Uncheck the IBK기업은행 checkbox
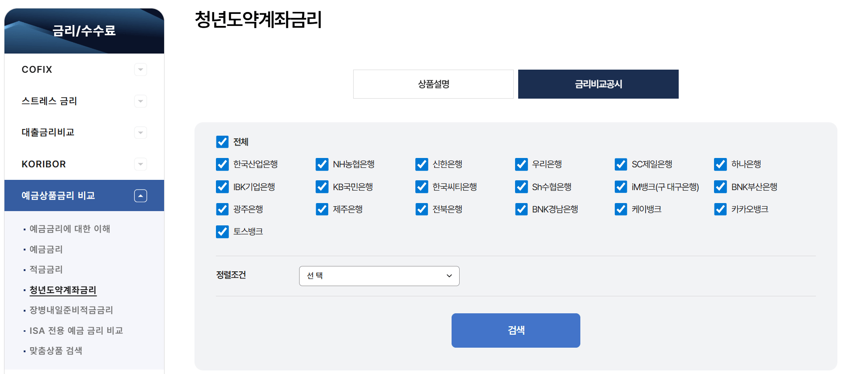The width and height of the screenshot is (841, 374). pyautogui.click(x=222, y=187)
